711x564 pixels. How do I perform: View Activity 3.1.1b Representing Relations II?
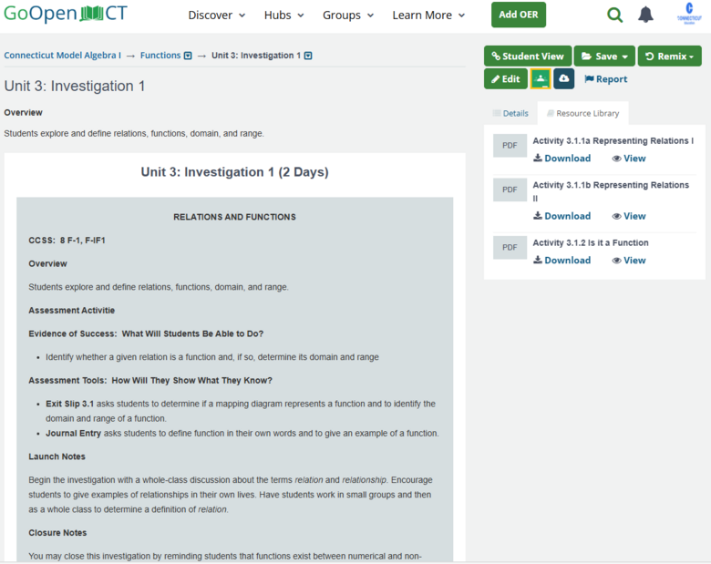629,217
